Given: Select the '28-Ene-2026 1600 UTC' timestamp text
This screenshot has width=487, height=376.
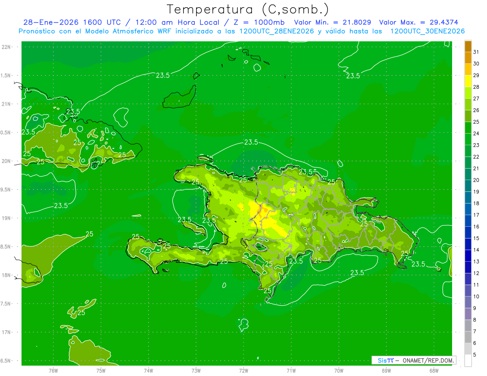Looking at the screenshot, I should coord(72,22).
